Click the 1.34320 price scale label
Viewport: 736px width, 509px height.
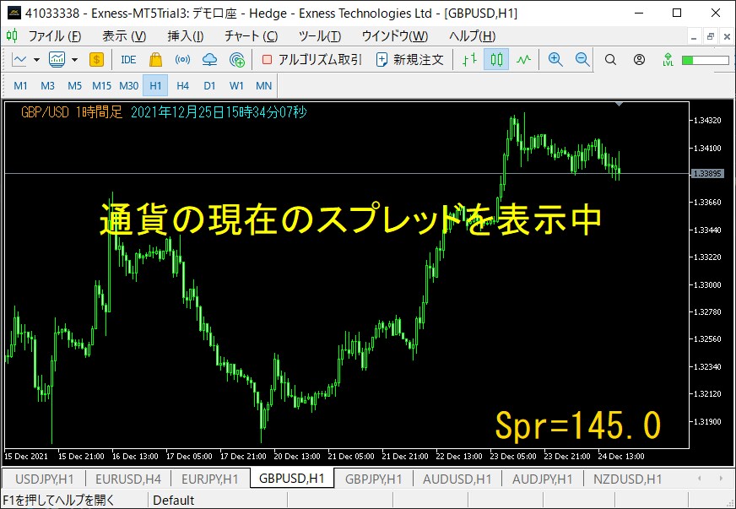pyautogui.click(x=707, y=121)
